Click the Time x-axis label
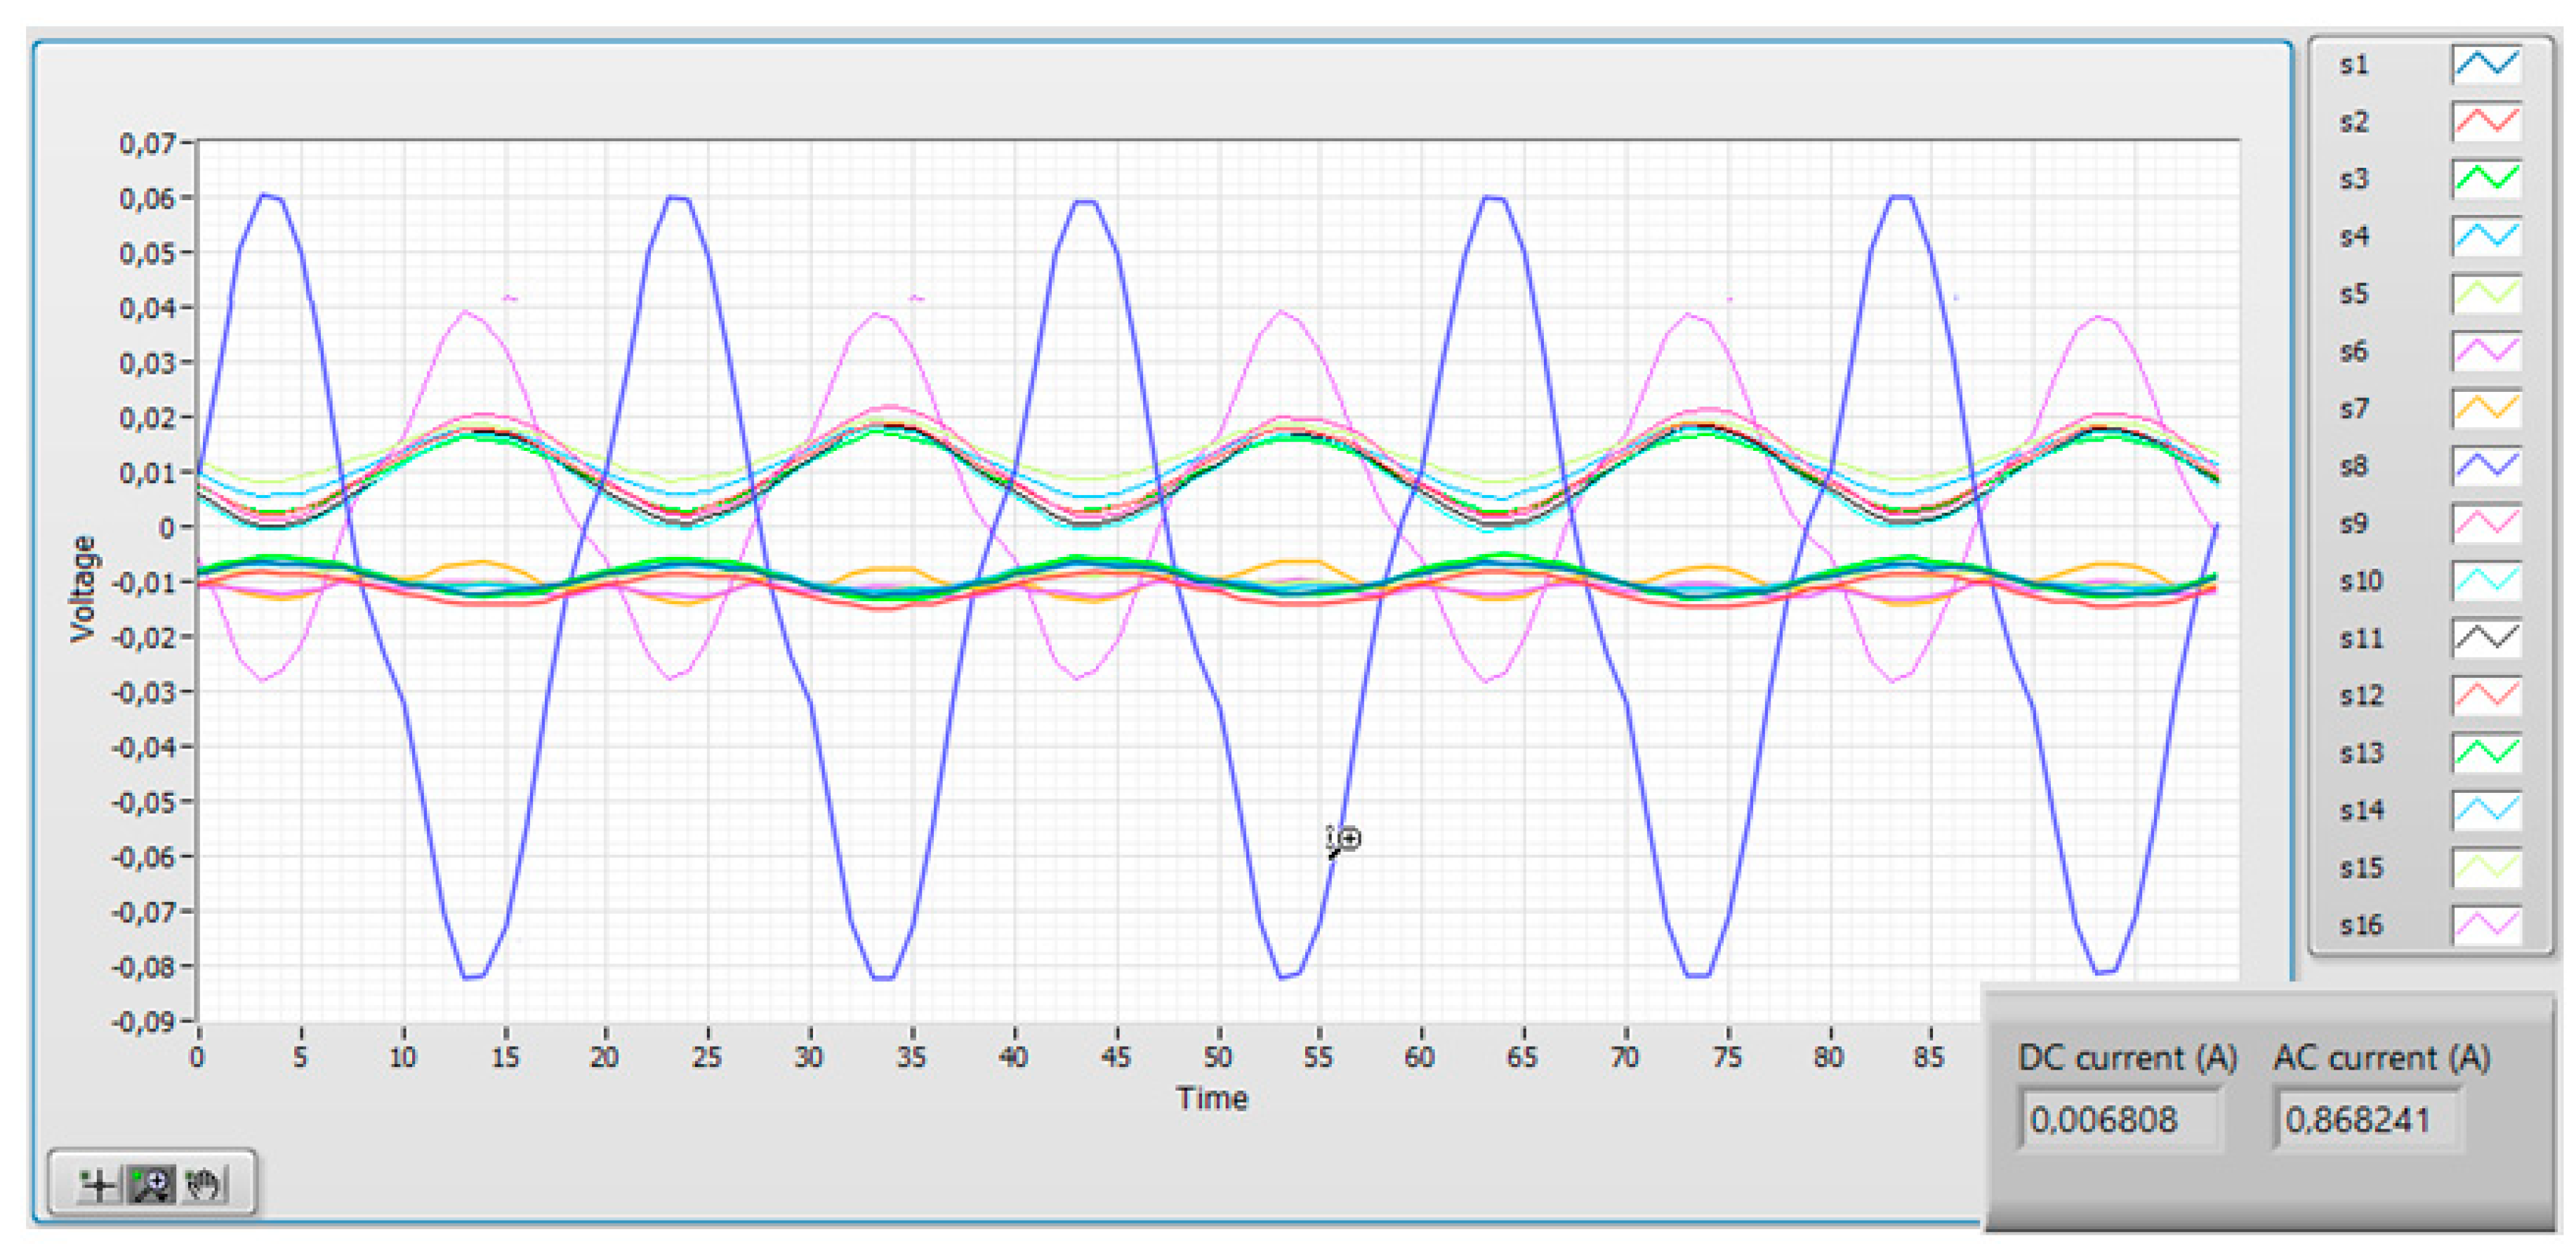 pos(1212,1099)
